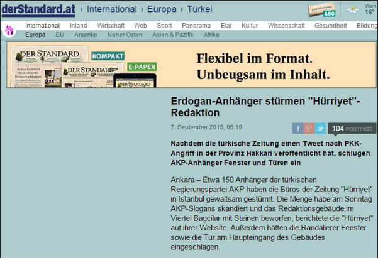This screenshot has width=378, height=258.
Task: Open the Web section
Action: click(140, 26)
